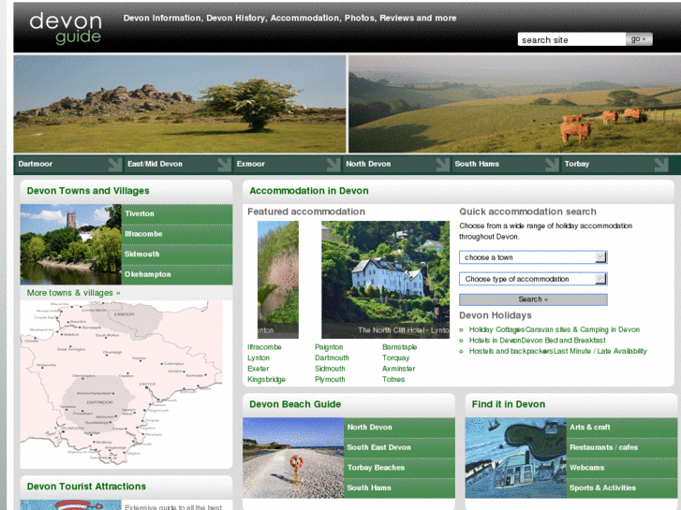Open Barnstaple accommodation link
This screenshot has width=681, height=510.
pyautogui.click(x=400, y=347)
